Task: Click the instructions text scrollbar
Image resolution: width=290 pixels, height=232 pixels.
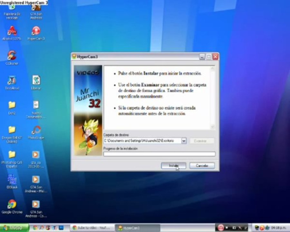Action: coord(213,98)
